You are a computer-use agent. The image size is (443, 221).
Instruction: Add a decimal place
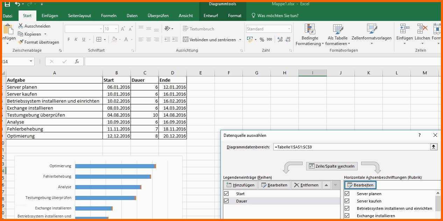click(x=280, y=40)
